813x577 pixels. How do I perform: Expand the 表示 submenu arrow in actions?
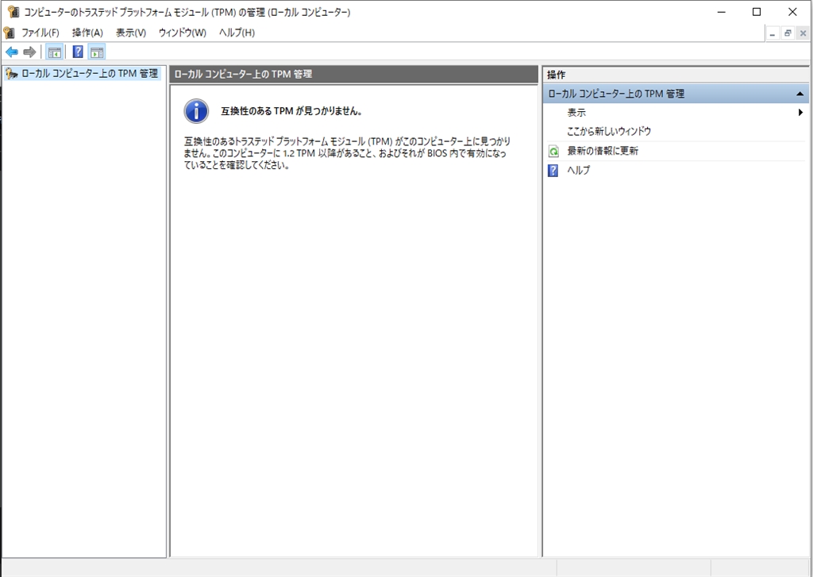[801, 113]
